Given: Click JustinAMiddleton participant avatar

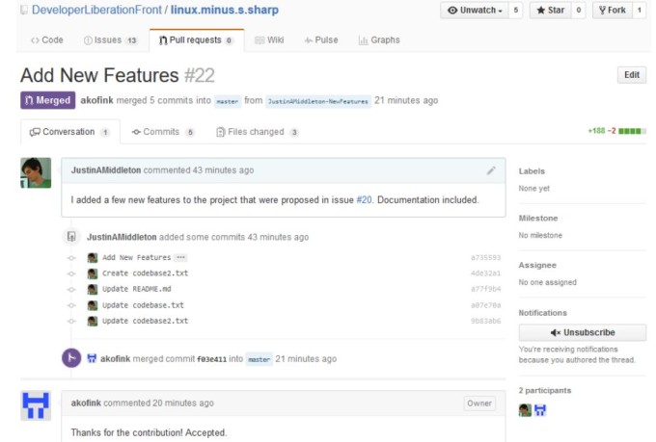Looking at the screenshot, I should (x=525, y=410).
